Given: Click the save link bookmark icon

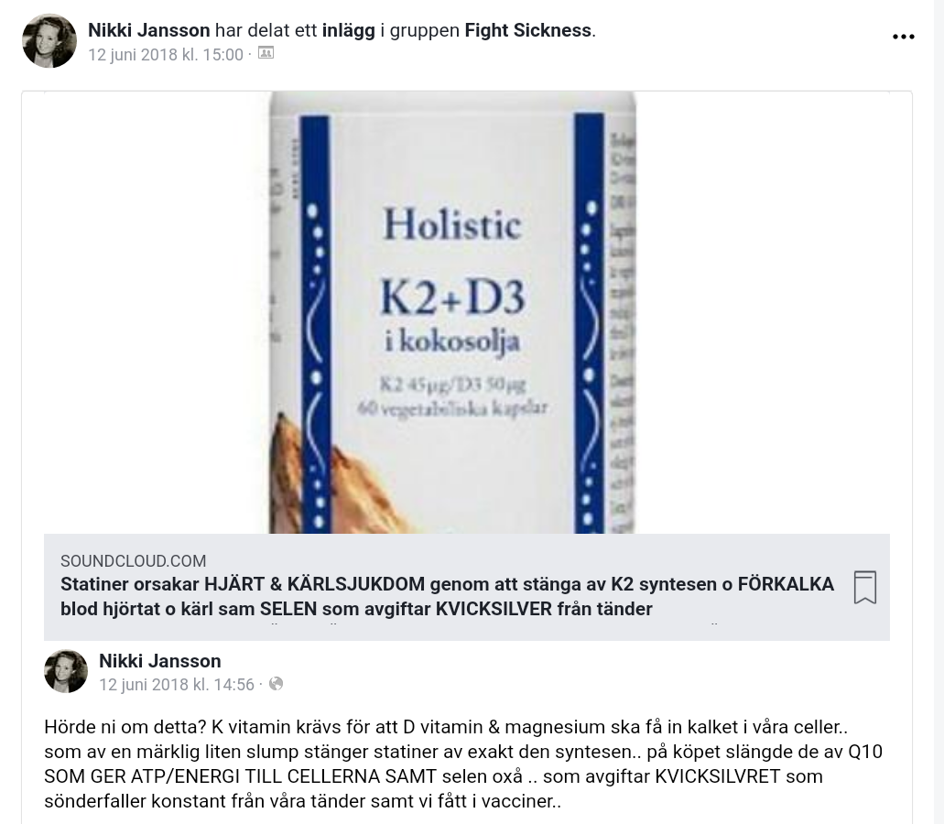Looking at the screenshot, I should point(865,587).
